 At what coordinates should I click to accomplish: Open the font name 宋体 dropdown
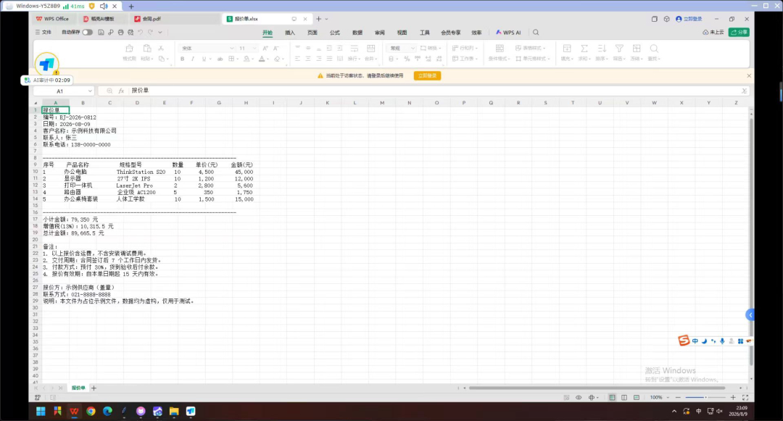tap(231, 49)
